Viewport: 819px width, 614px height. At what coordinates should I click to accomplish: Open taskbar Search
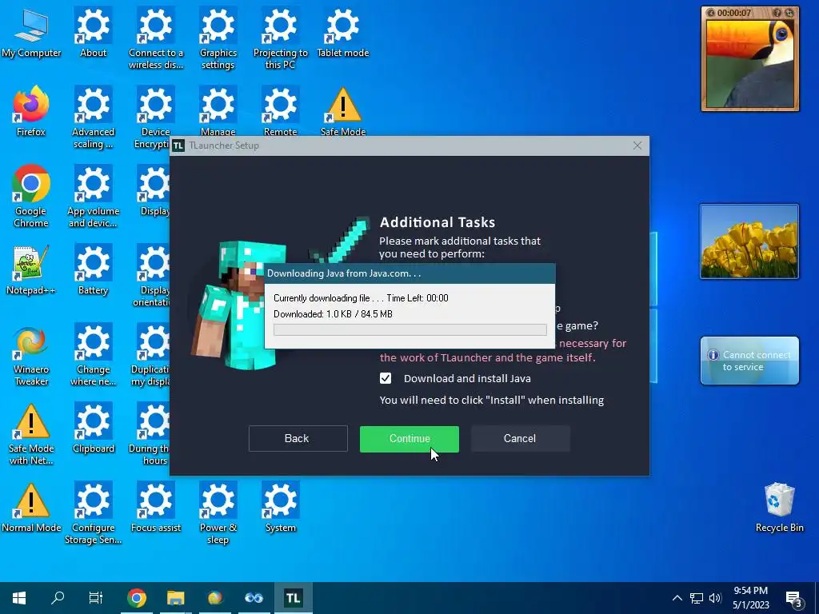click(x=58, y=598)
